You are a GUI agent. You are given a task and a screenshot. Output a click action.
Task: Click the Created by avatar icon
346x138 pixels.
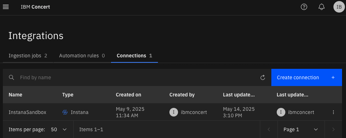174,112
